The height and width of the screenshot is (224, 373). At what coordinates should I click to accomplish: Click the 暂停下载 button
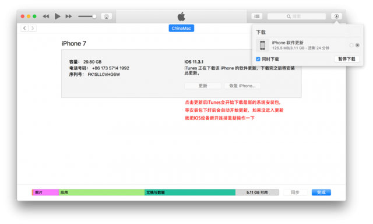click(x=347, y=59)
